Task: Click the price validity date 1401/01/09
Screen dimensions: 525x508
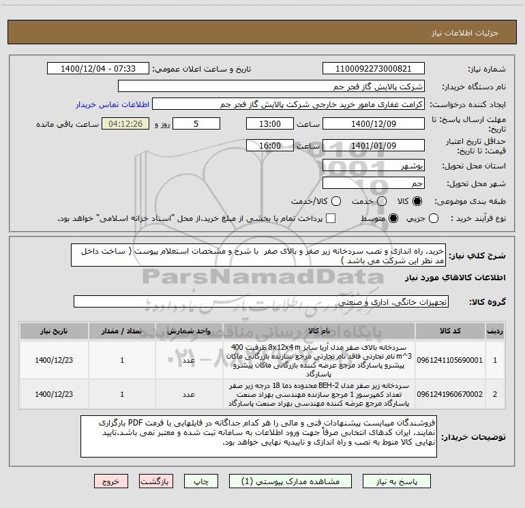Action: point(374,145)
